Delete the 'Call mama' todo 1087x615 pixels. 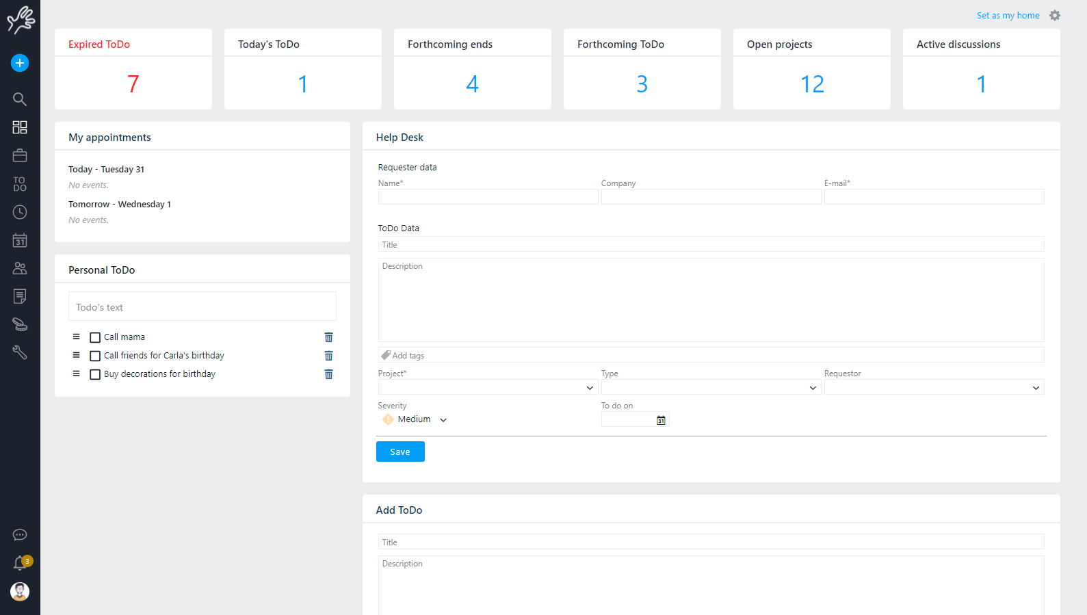(x=328, y=337)
